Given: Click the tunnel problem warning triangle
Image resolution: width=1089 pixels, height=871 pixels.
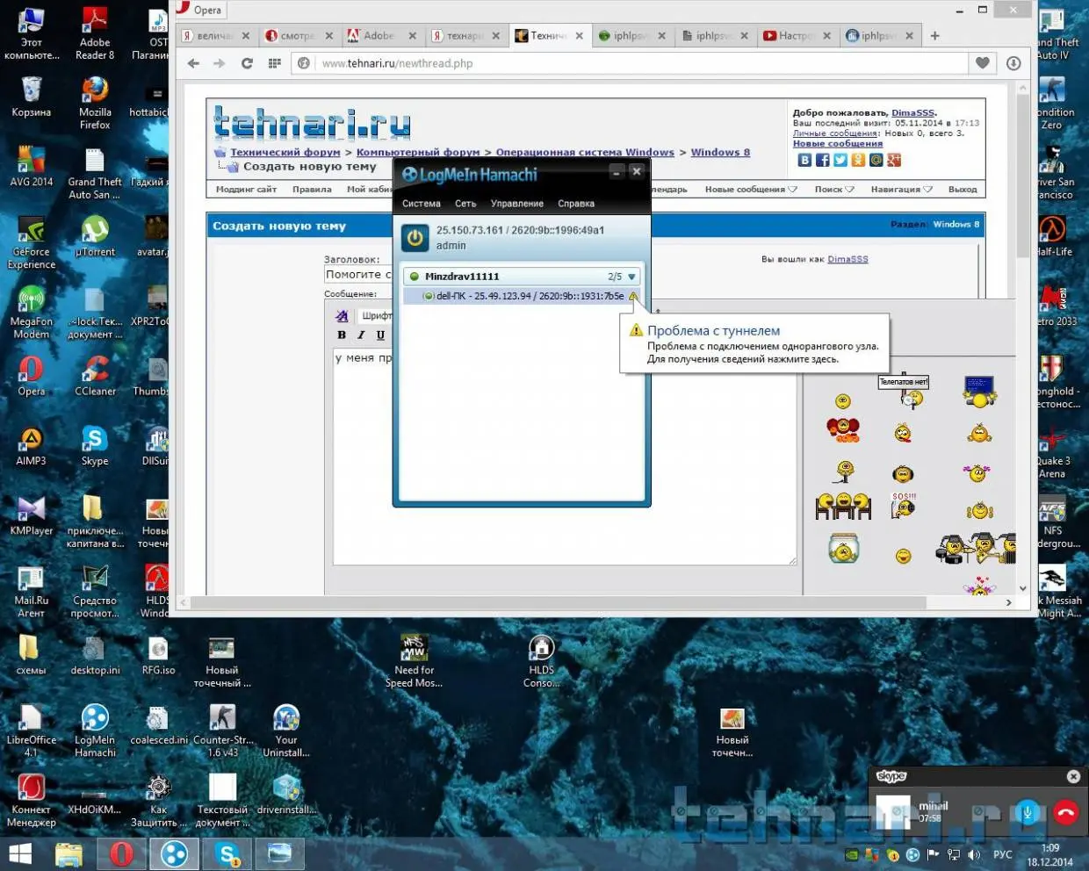Looking at the screenshot, I should coord(633,296).
